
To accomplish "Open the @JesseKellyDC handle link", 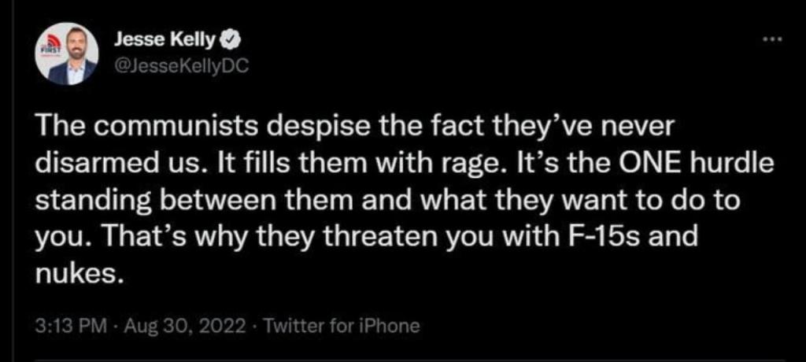I will pos(181,66).
